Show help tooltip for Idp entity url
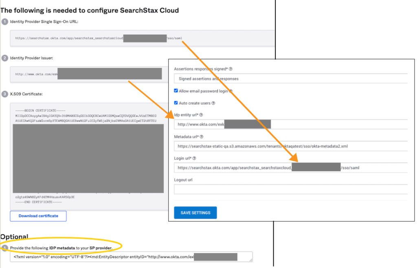The image size is (417, 268). coord(201,115)
